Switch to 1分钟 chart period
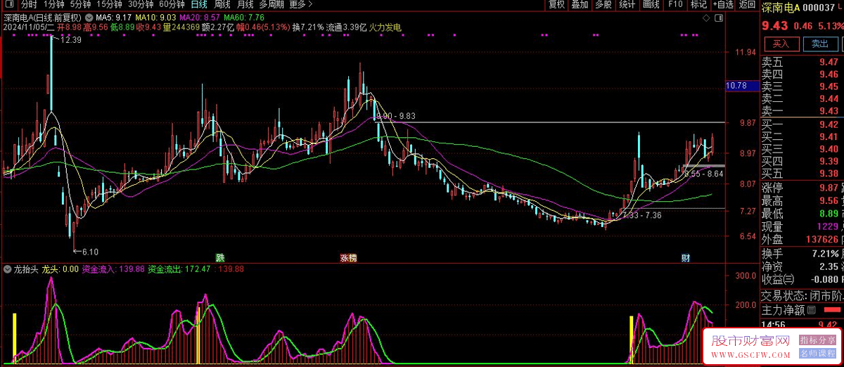The height and width of the screenshot is (367, 844). (53, 4)
